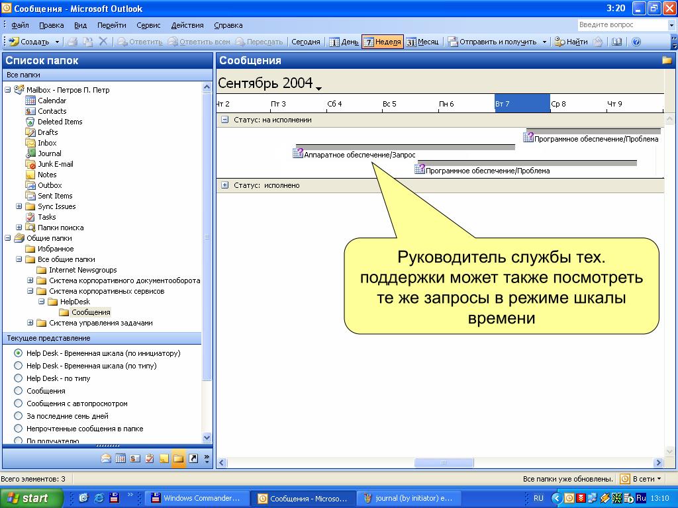
Task: Collapse the Статус: на исполнении group
Action: [x=225, y=120]
